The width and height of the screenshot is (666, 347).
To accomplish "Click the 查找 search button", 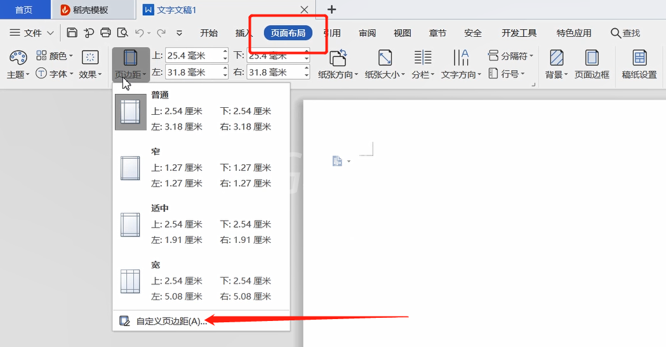I will (625, 33).
